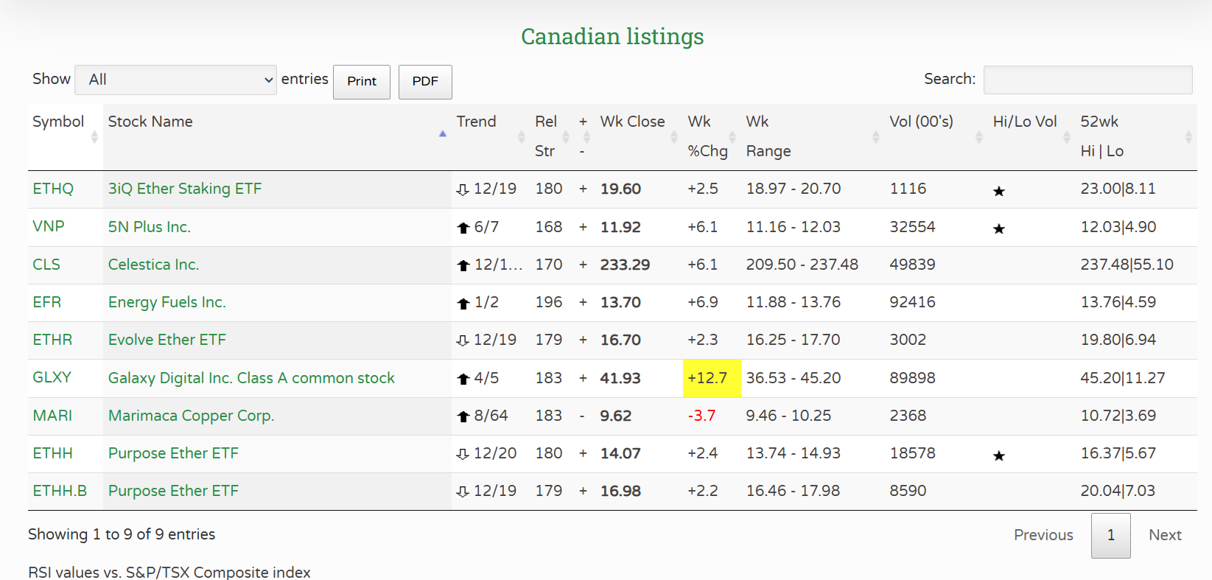
Task: Click the 196 Rel Str value
Action: (x=549, y=302)
